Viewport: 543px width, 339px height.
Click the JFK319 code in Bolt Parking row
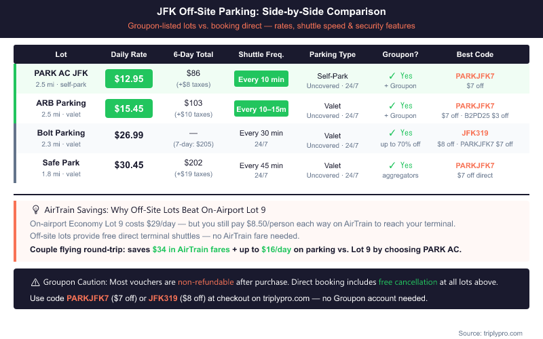click(x=475, y=134)
